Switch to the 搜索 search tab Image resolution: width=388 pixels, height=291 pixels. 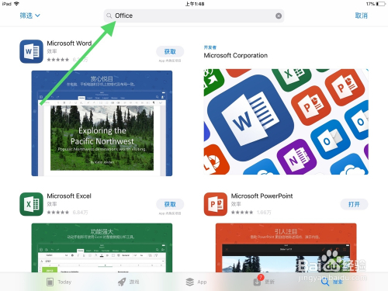332,282
